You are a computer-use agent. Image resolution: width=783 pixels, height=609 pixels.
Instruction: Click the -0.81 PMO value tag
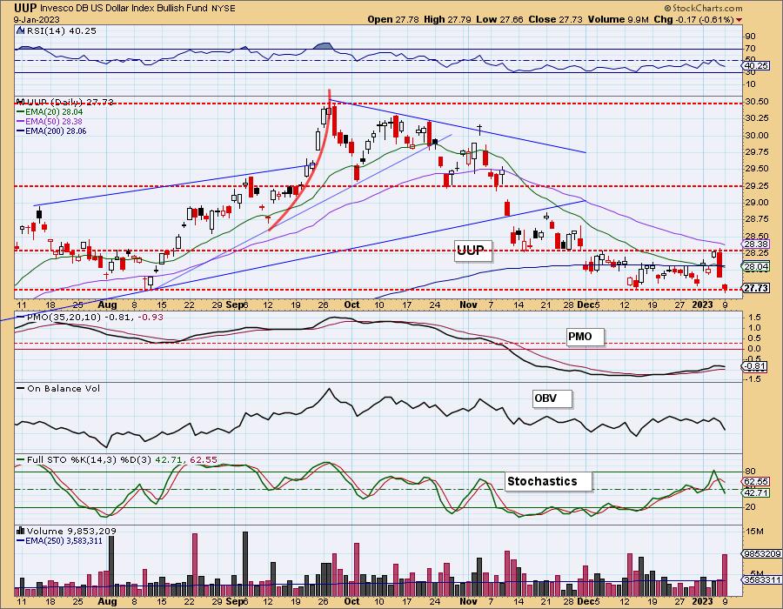pyautogui.click(x=755, y=366)
